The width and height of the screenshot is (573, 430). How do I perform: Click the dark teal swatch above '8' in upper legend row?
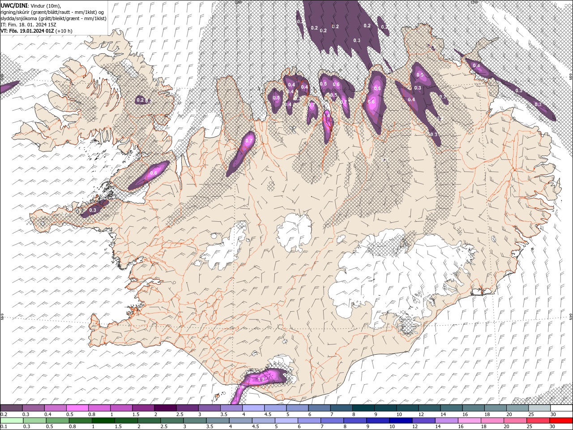[x=363, y=408]
